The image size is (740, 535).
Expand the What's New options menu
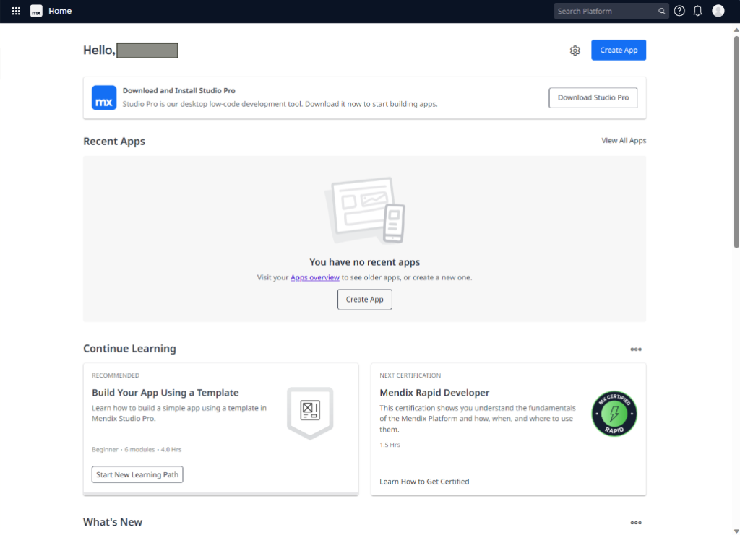636,523
